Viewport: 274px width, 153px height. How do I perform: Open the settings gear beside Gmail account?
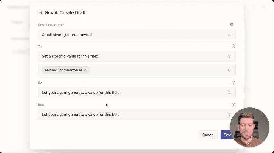[231, 24]
